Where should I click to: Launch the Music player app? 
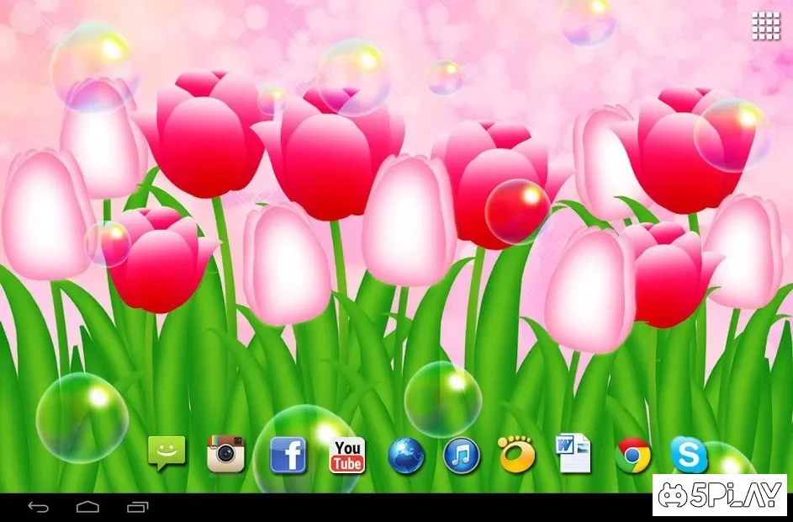461,455
